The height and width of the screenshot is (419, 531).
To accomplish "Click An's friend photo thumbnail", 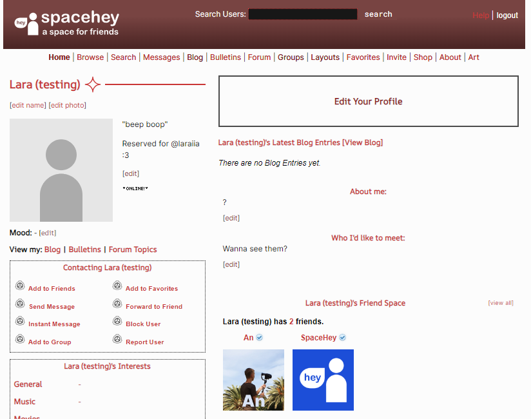I will pos(253,380).
